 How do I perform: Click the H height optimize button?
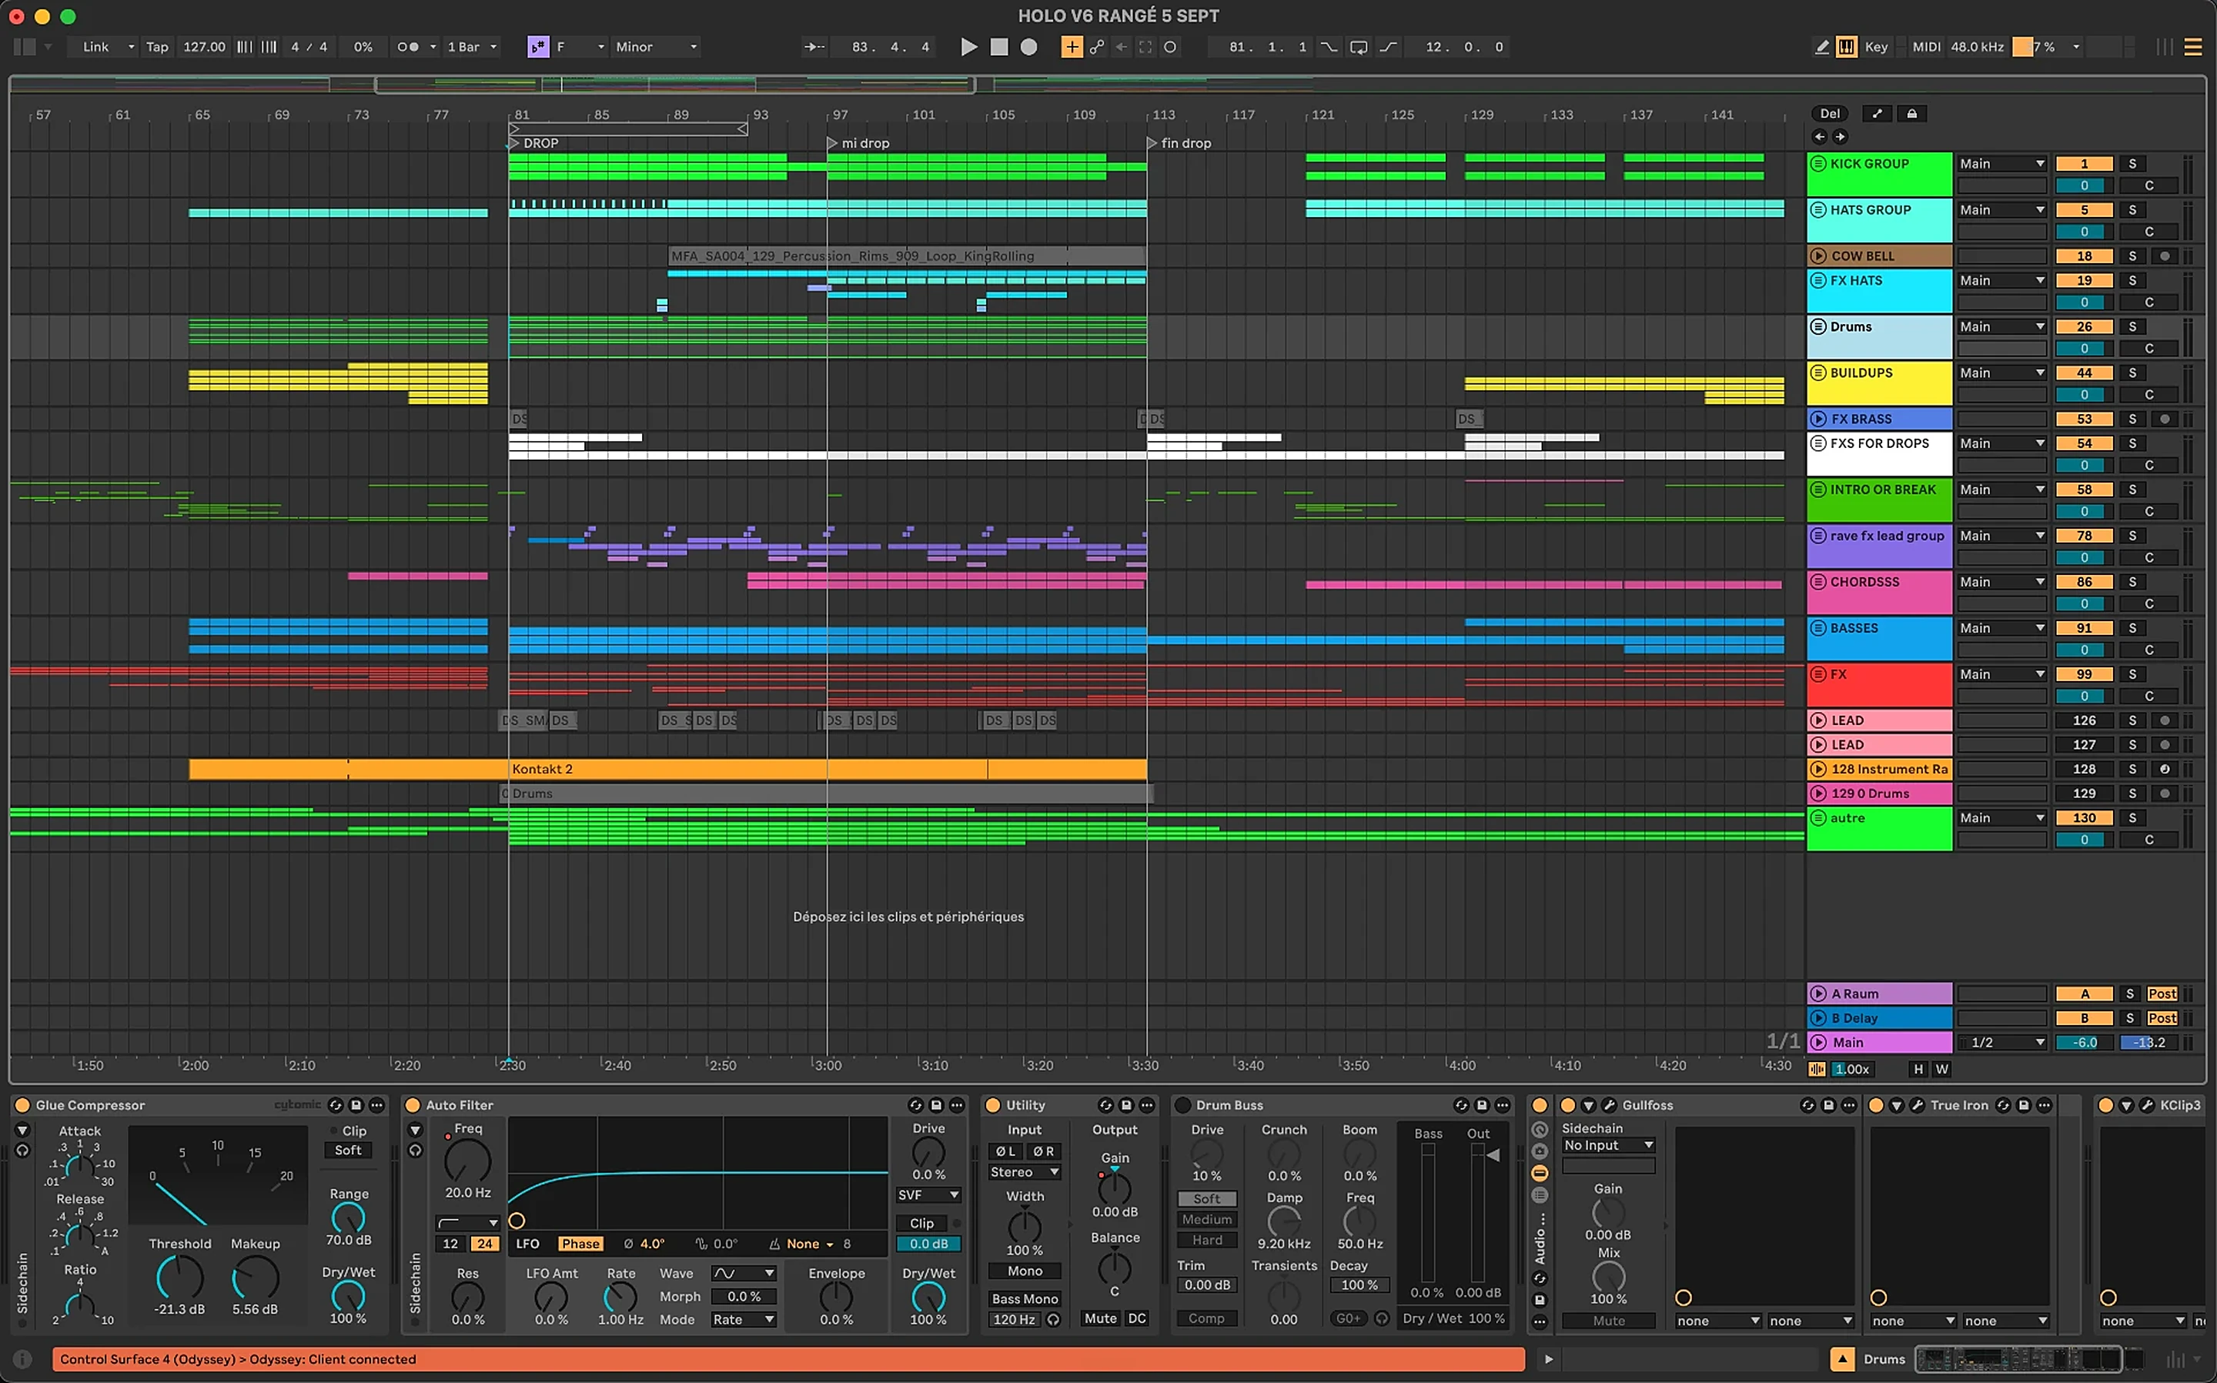tap(1918, 1069)
